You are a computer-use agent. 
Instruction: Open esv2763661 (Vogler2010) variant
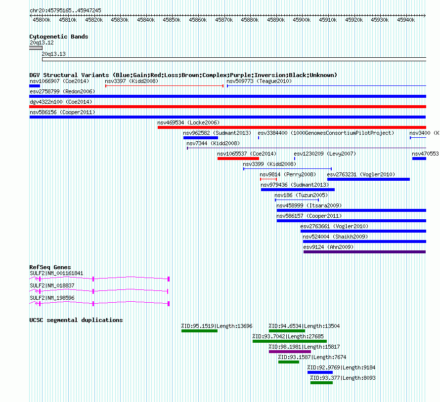363,231
